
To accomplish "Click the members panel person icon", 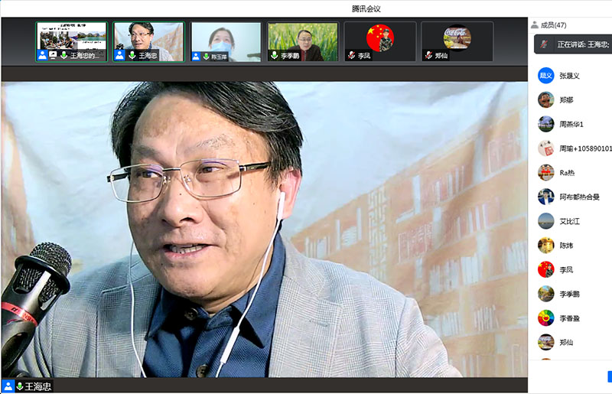I will tap(535, 25).
